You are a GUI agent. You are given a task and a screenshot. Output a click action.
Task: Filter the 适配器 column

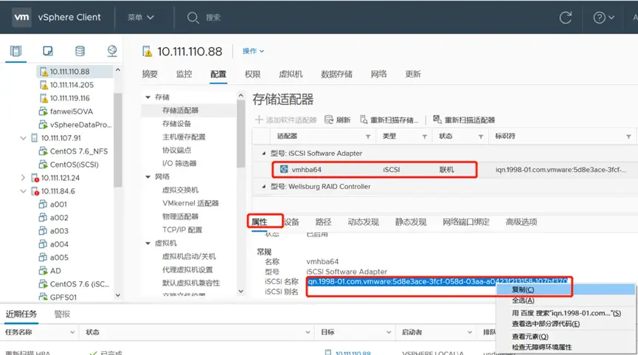(x=368, y=137)
